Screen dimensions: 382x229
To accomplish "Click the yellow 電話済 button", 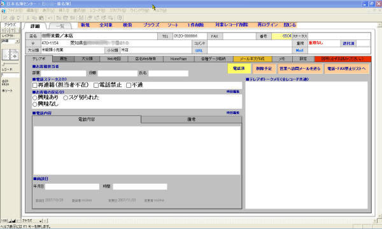I will pos(239,69).
